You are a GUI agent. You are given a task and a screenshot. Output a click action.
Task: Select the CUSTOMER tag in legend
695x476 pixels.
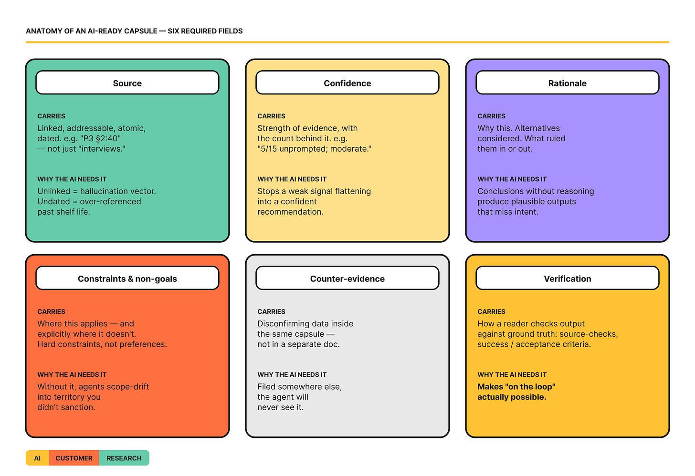click(74, 458)
